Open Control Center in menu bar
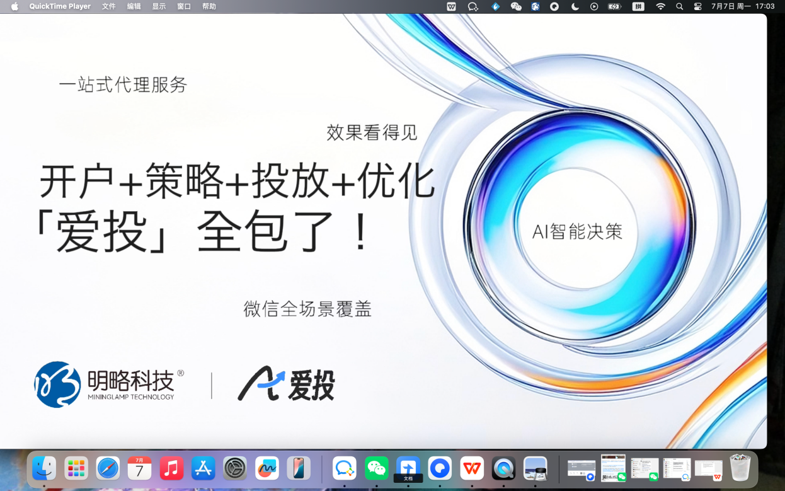The width and height of the screenshot is (785, 491). [697, 6]
